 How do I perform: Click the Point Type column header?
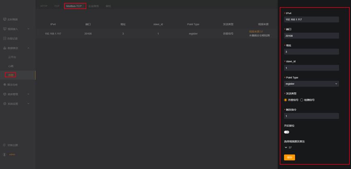click(193, 24)
